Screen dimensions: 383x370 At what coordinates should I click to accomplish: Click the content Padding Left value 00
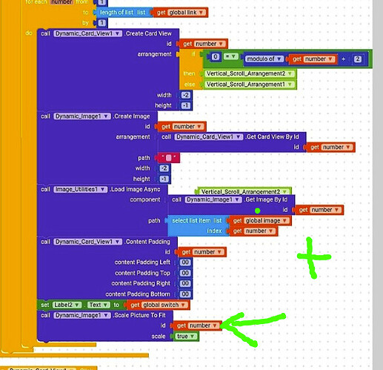185,262
